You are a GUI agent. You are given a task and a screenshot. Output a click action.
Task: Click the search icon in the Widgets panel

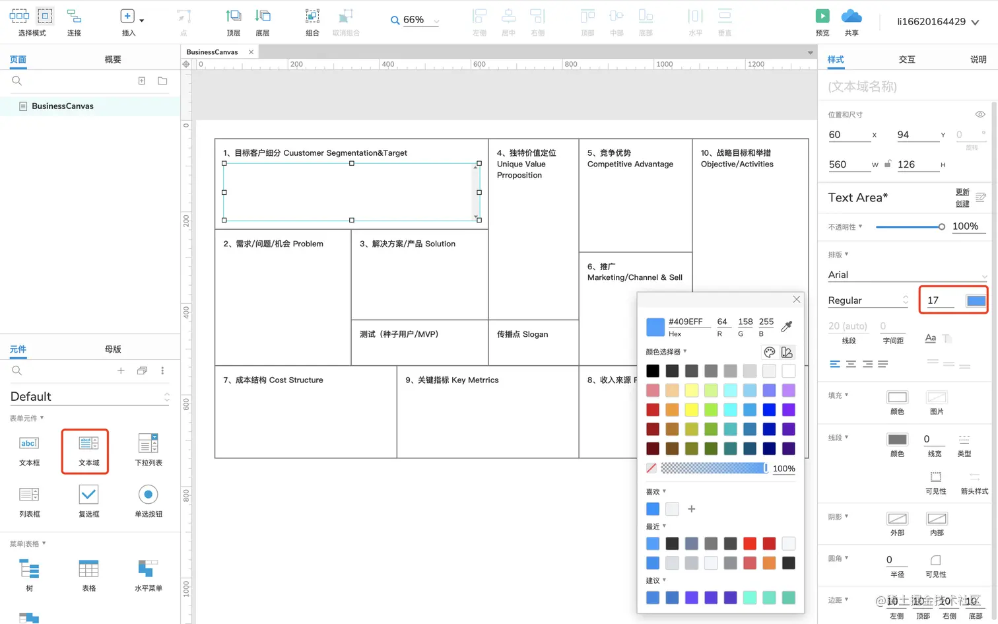(x=17, y=370)
